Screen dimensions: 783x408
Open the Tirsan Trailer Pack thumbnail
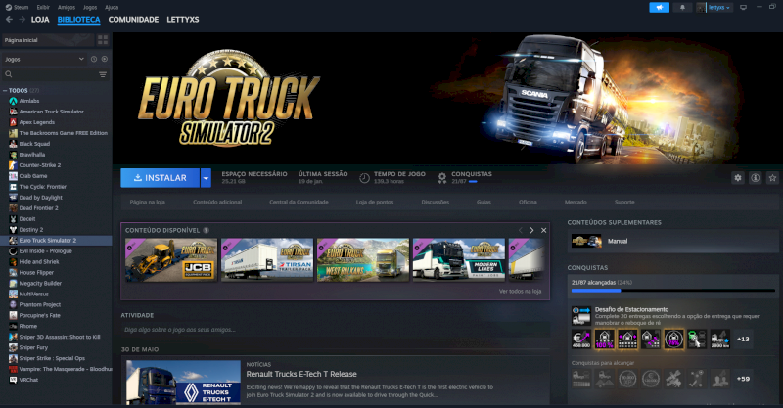click(267, 259)
